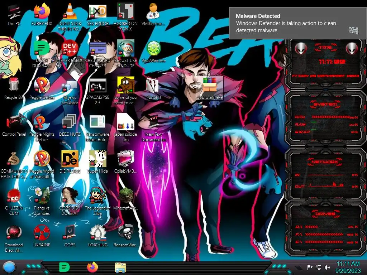Click the widget date text 'Friday 29 September 2023'
This screenshot has width=367, height=275.
325,76
